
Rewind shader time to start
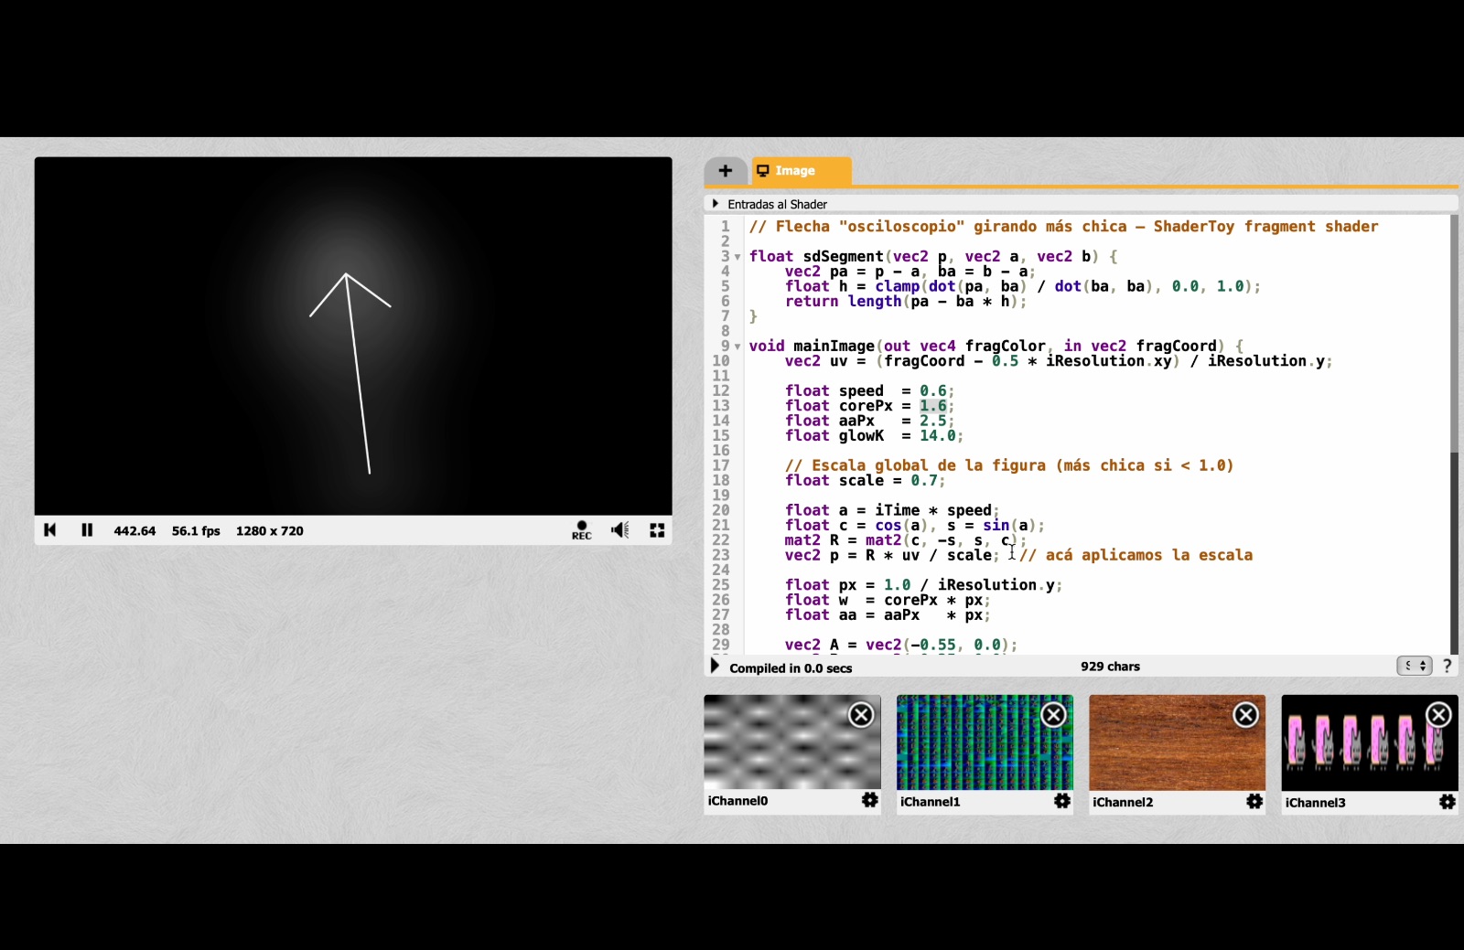50,530
